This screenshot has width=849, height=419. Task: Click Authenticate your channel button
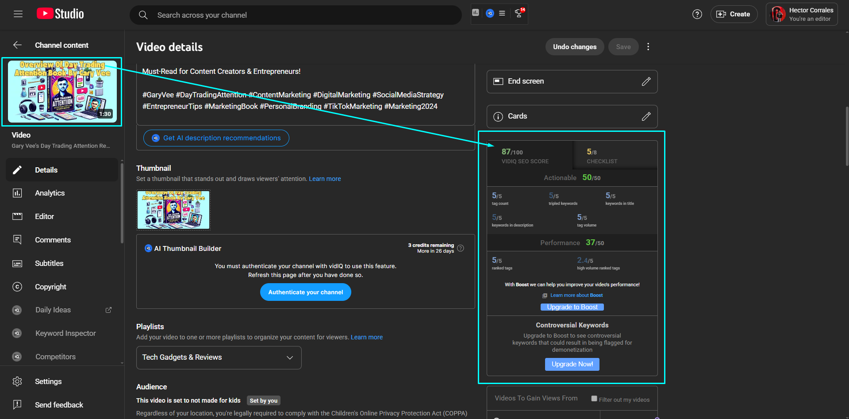tap(306, 292)
